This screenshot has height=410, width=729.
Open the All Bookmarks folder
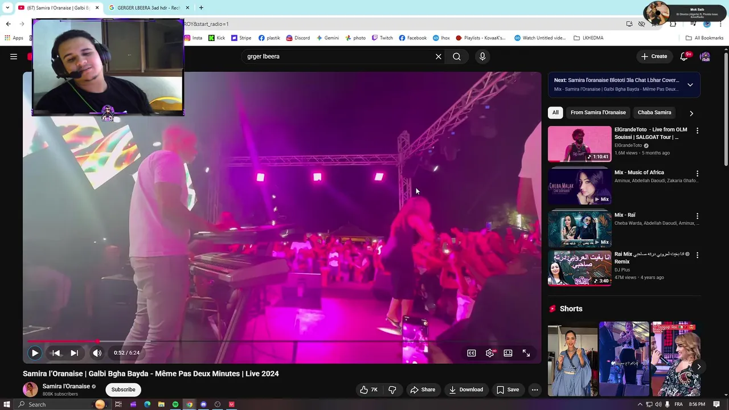pyautogui.click(x=705, y=38)
